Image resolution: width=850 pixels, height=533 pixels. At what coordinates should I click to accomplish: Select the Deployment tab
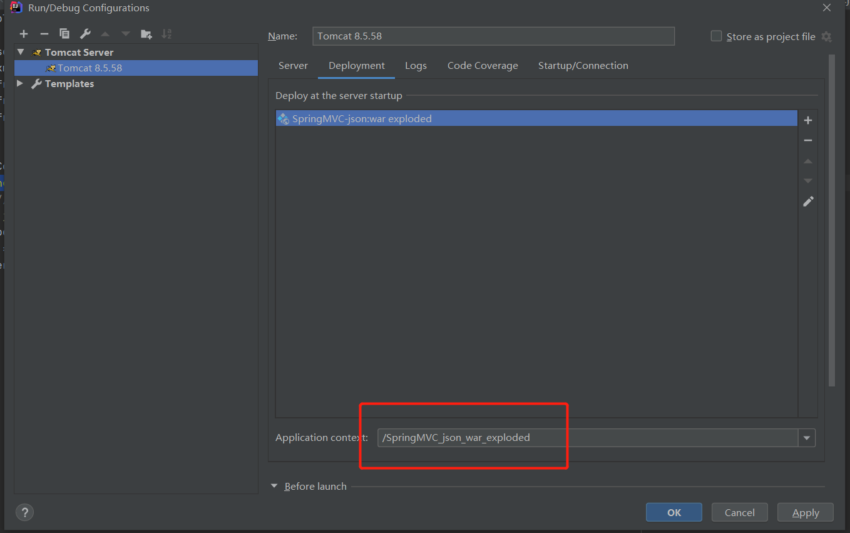(x=357, y=66)
